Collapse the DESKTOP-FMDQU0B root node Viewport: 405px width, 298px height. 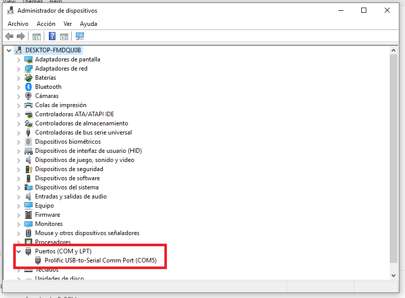pos(9,50)
